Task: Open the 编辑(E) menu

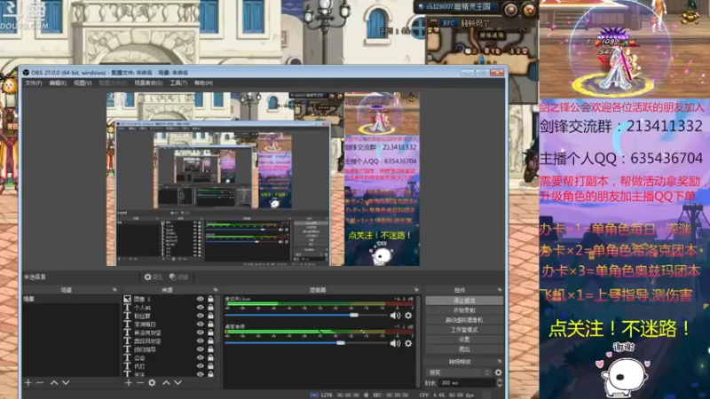Action: tap(58, 83)
